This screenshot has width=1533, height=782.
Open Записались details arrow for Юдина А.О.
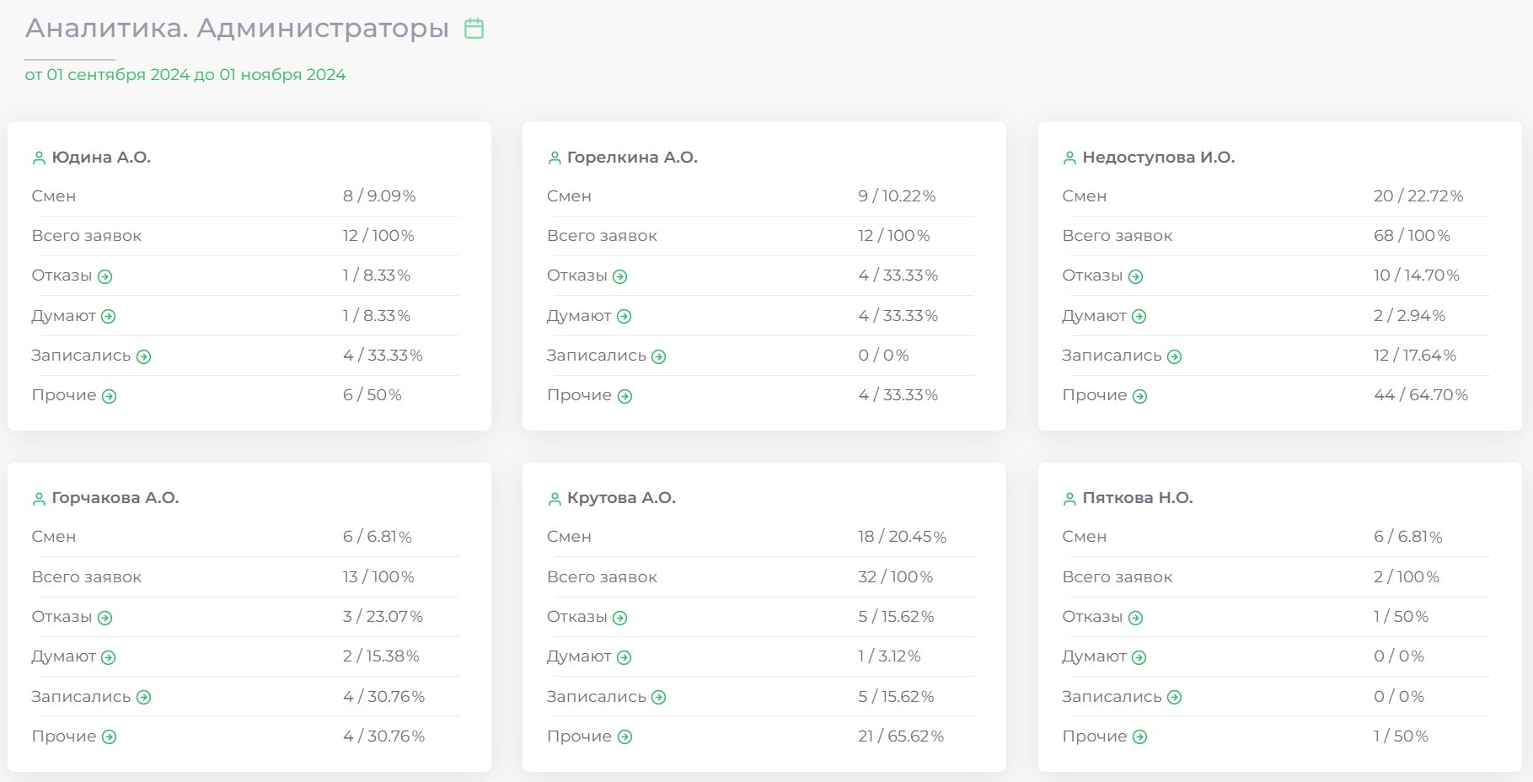click(144, 356)
